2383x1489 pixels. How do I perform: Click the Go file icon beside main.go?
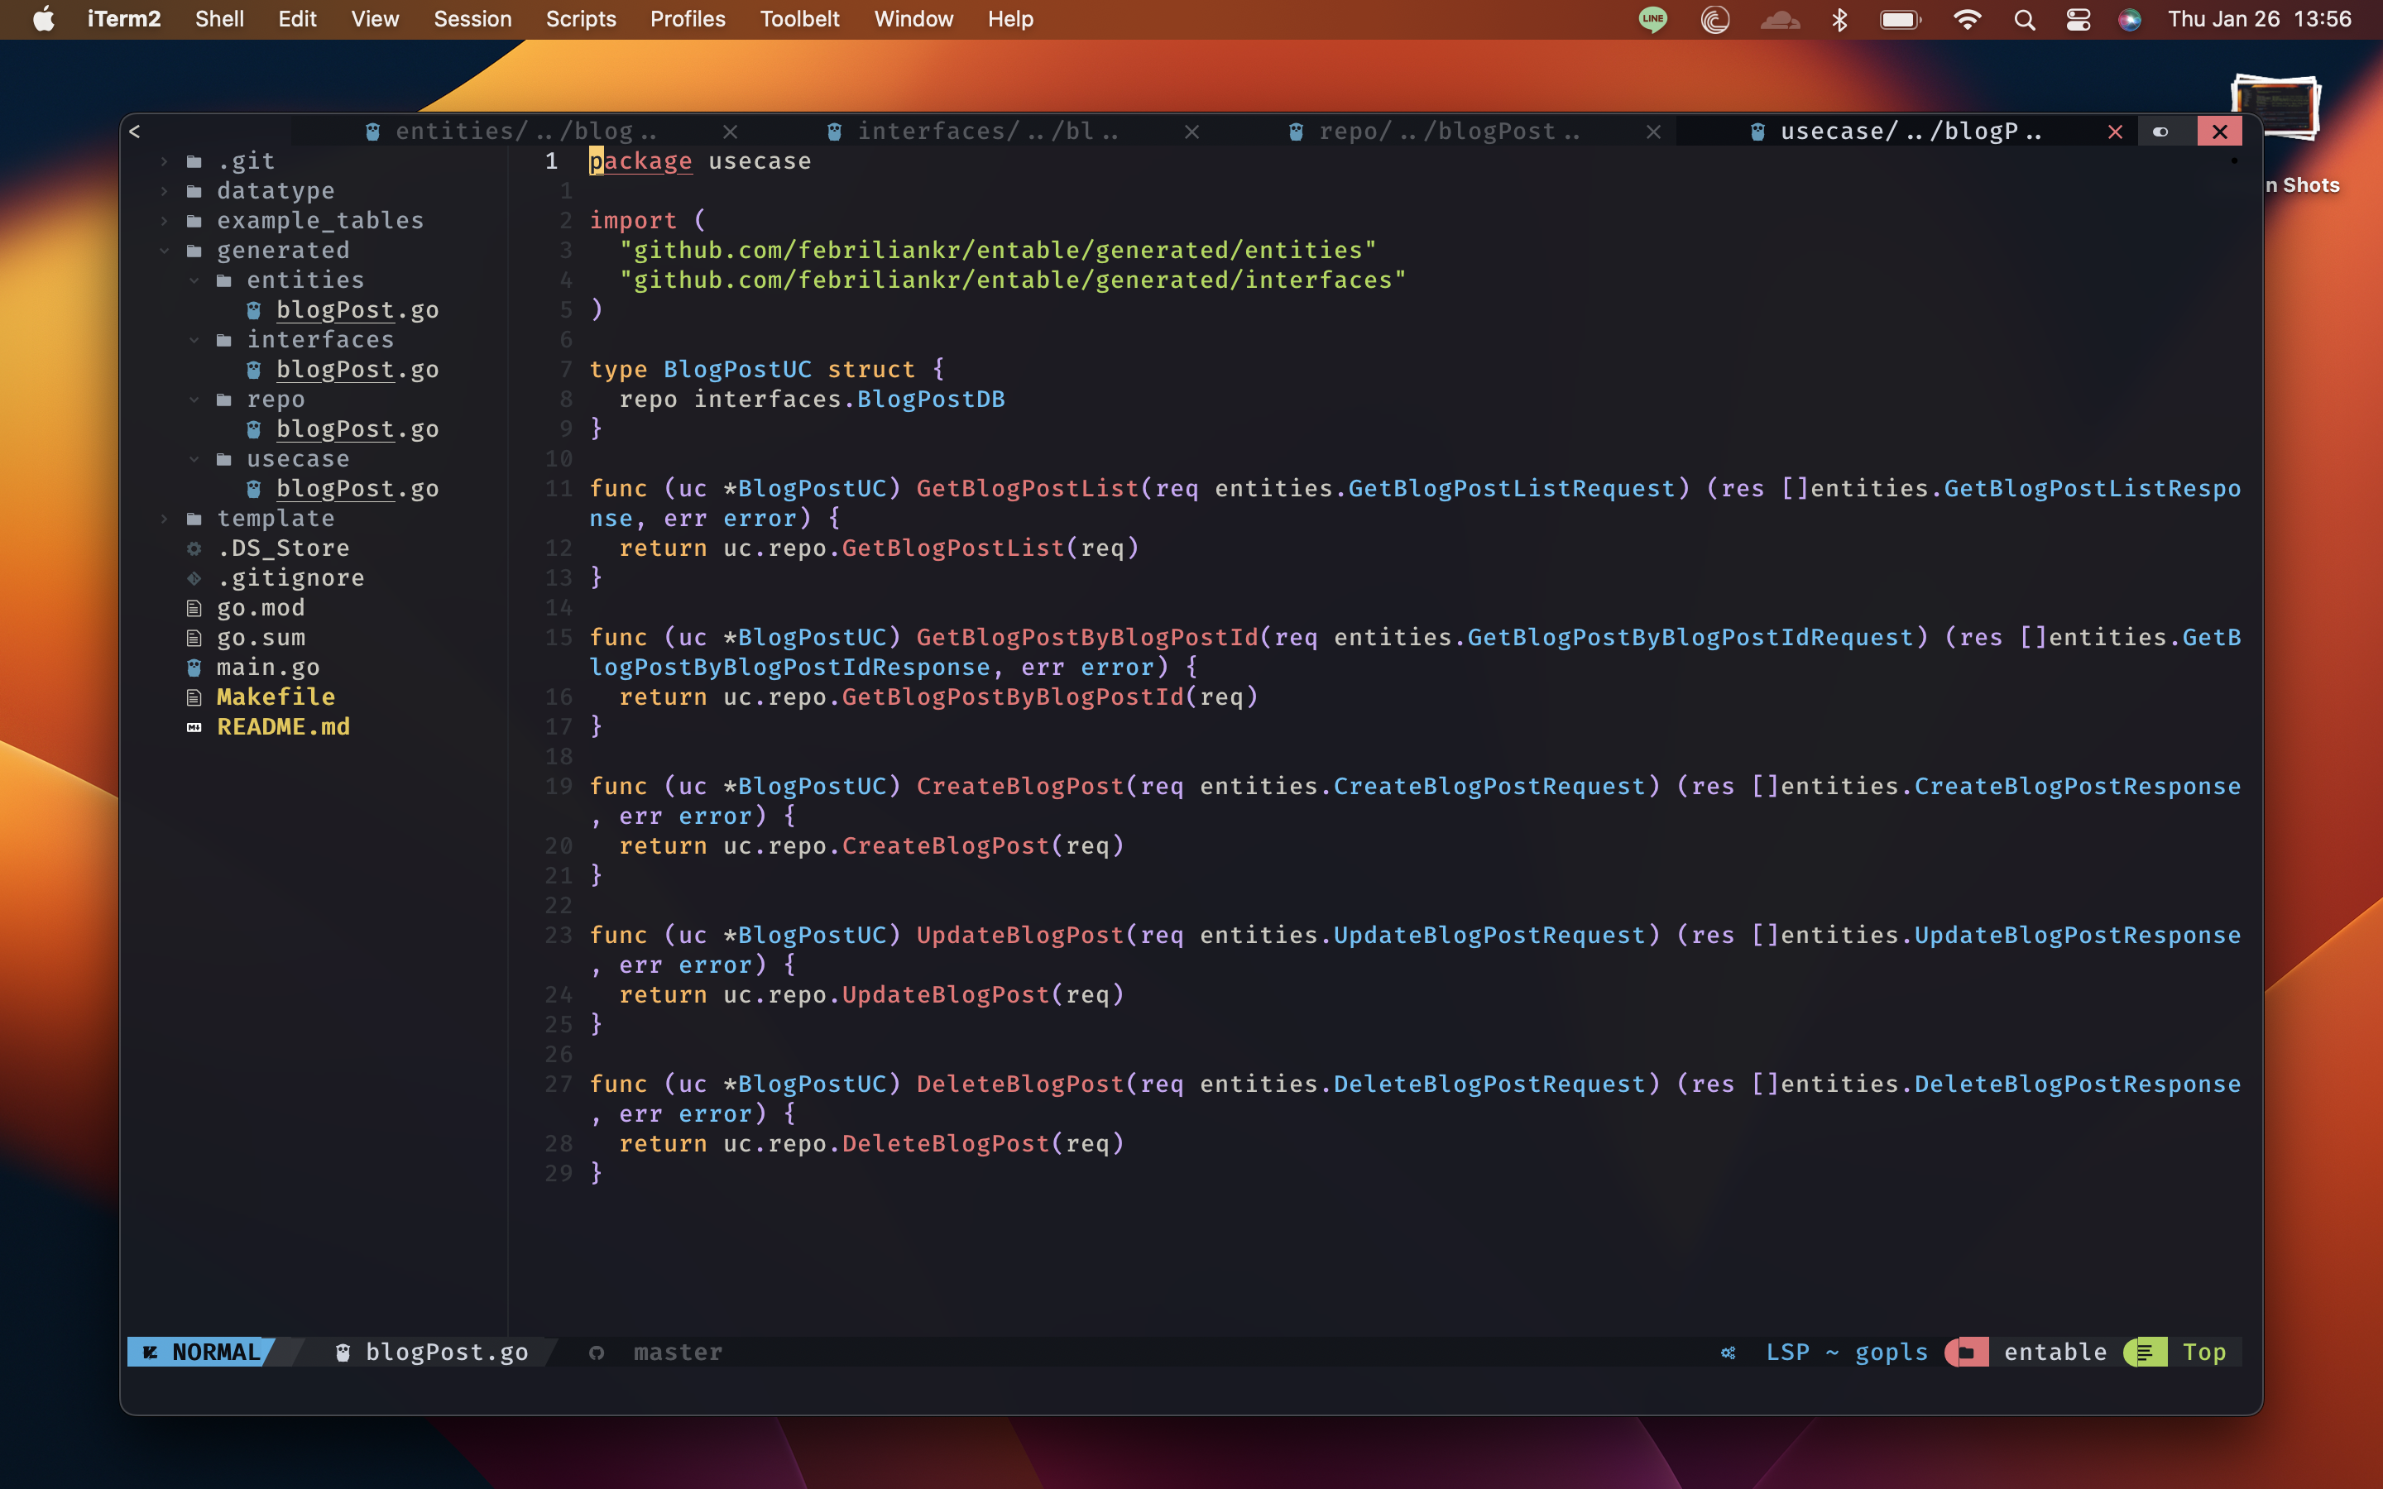pyautogui.click(x=194, y=668)
